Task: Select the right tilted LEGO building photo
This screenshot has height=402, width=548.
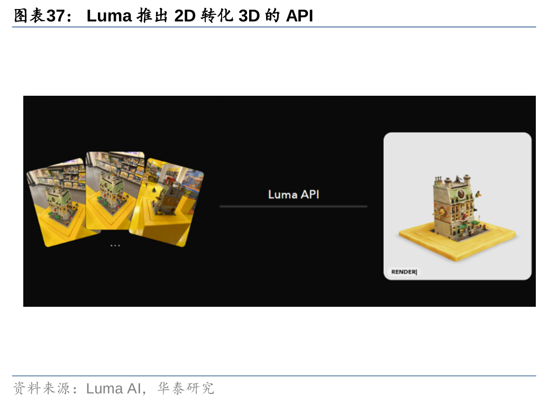Action: click(x=167, y=202)
